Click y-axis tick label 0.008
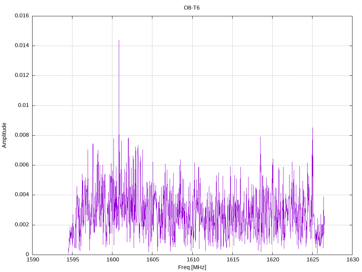Image resolution: width=362 pixels, height=272 pixels. 22,135
